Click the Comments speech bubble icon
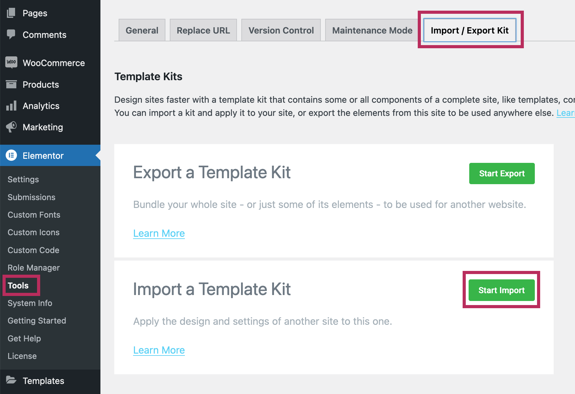 (11, 34)
